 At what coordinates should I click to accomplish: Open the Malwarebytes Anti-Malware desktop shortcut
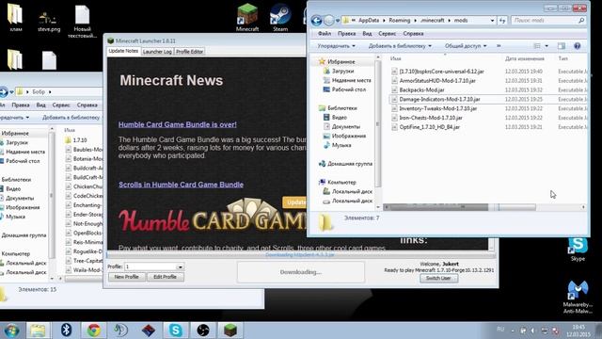click(x=578, y=298)
